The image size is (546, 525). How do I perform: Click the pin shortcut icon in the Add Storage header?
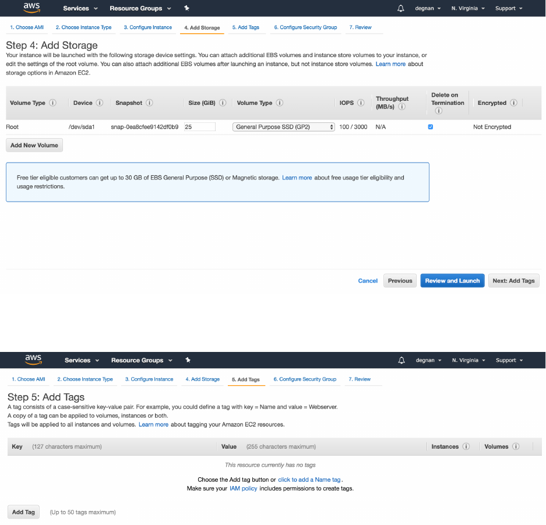coord(186,8)
